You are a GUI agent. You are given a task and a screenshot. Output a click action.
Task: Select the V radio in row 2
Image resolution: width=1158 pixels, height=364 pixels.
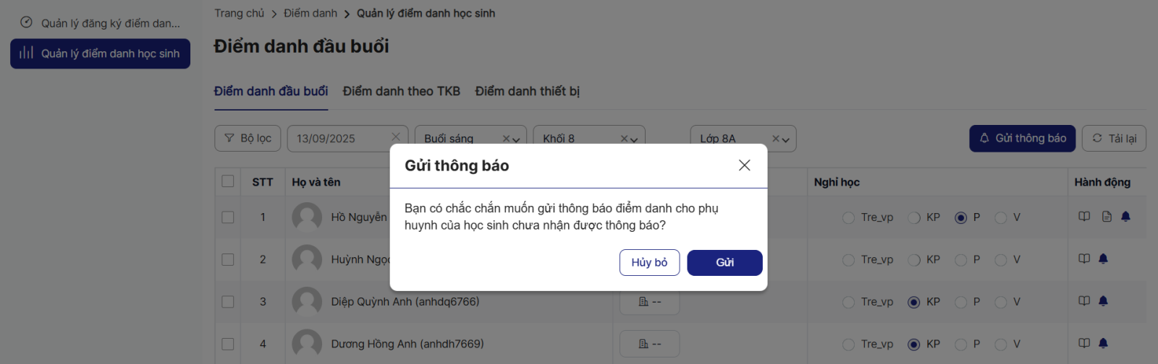pyautogui.click(x=1000, y=260)
